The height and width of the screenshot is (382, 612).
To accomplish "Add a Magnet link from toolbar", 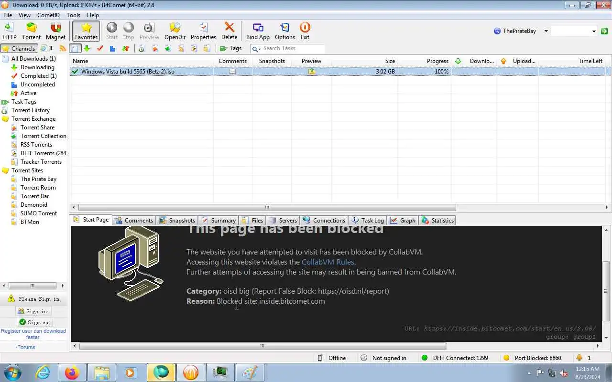I will pos(55,31).
